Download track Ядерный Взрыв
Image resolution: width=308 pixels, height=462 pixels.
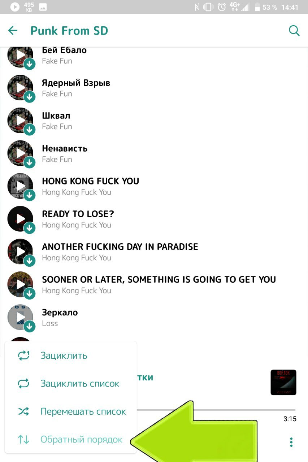click(30, 97)
